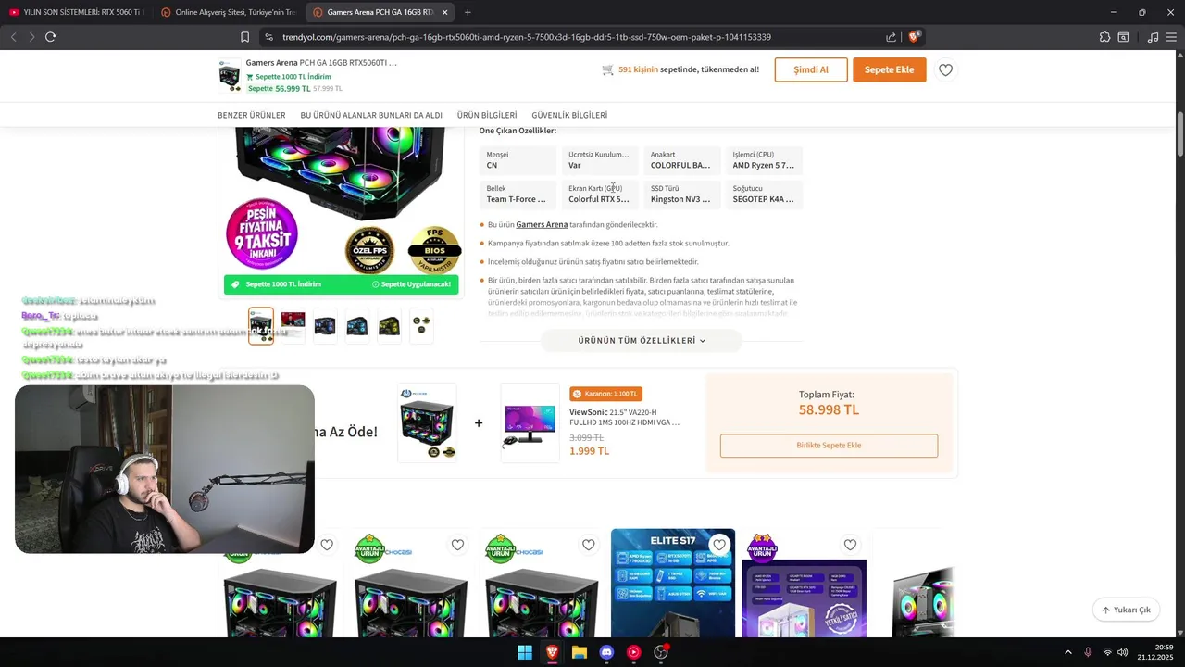Click the page vertical scrollbar thumb
The height and width of the screenshot is (667, 1185).
pyautogui.click(x=1180, y=134)
